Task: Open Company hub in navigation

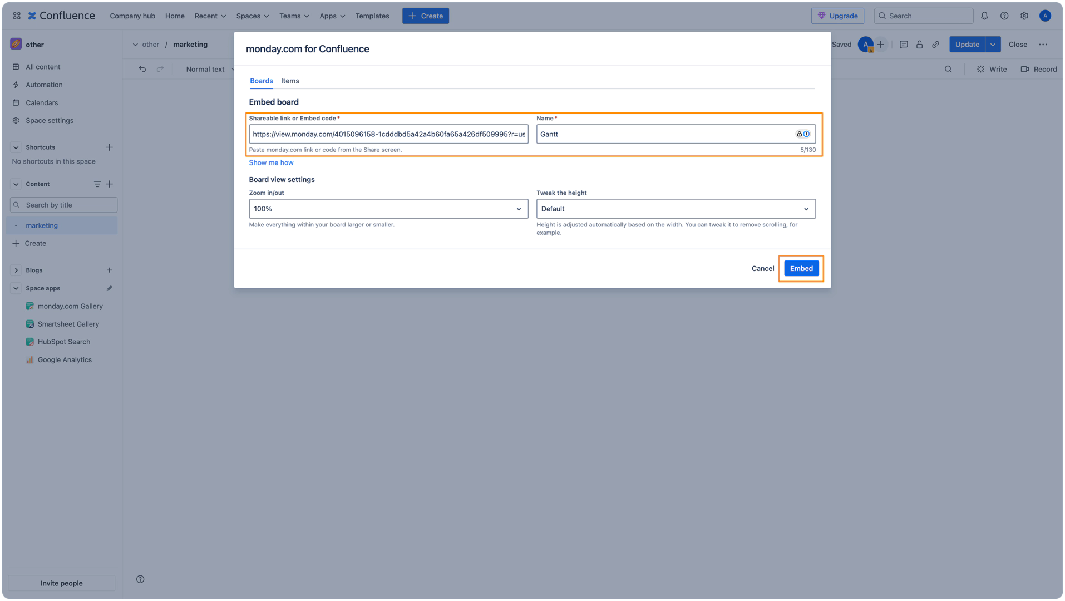Action: (132, 16)
